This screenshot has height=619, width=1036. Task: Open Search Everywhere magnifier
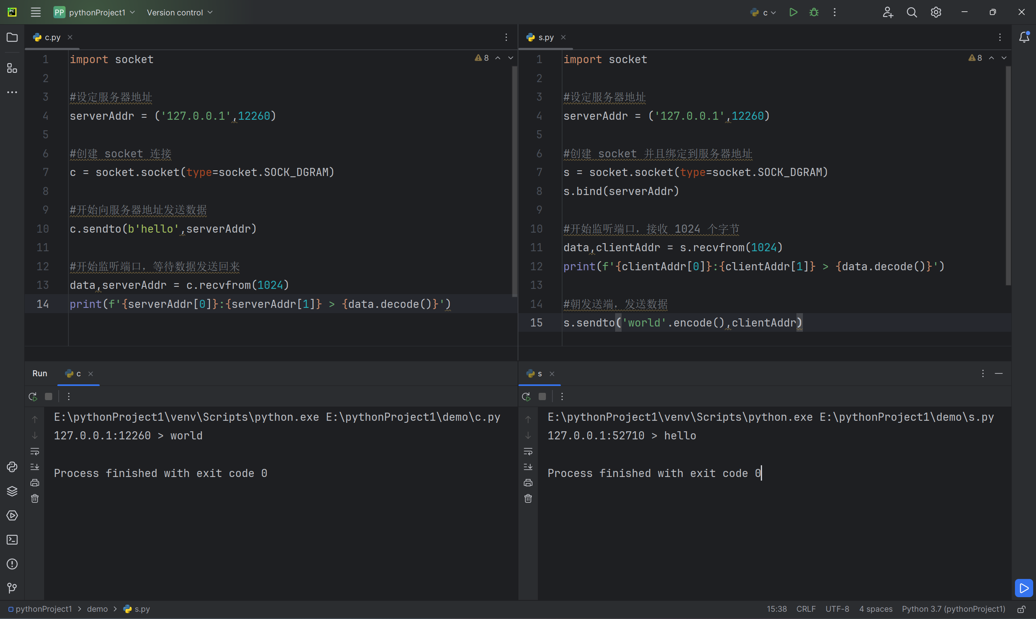(912, 12)
